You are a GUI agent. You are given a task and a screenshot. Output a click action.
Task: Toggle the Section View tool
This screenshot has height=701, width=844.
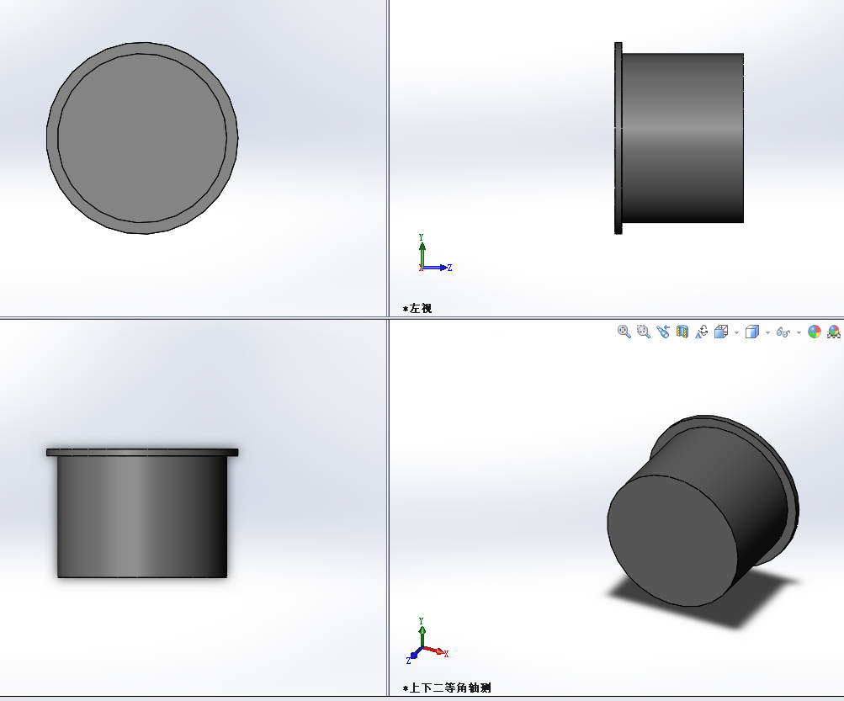682,332
